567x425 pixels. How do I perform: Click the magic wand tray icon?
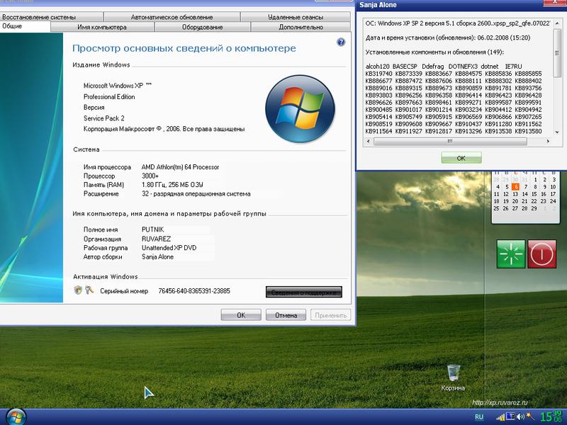pos(529,416)
